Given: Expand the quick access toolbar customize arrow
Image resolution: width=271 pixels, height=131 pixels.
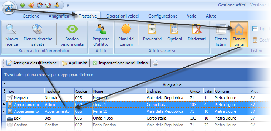Looking at the screenshot, I should (68, 6).
